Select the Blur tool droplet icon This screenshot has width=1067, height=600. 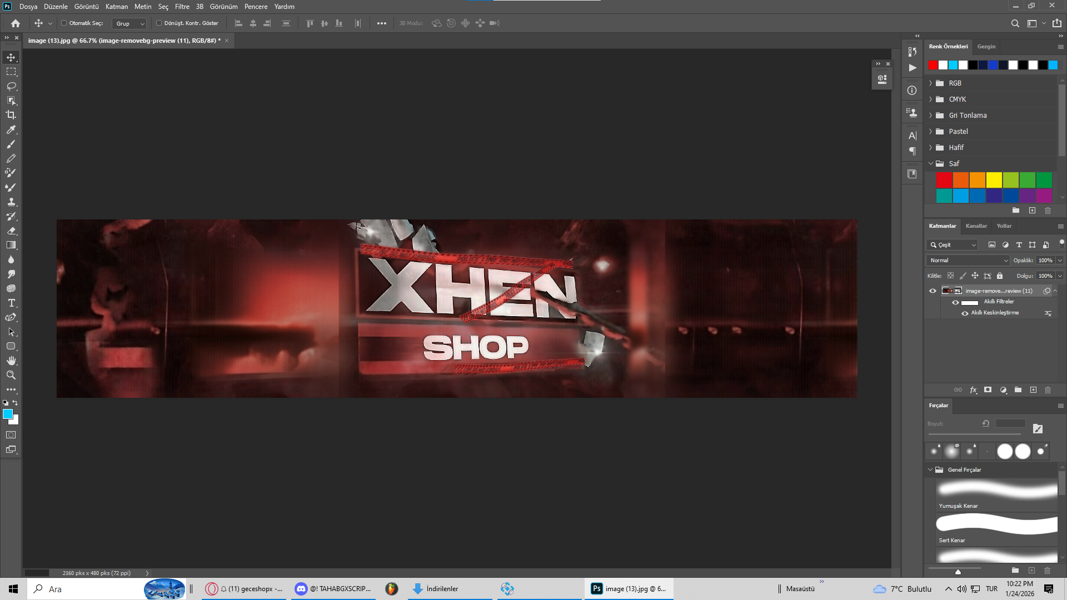point(11,259)
